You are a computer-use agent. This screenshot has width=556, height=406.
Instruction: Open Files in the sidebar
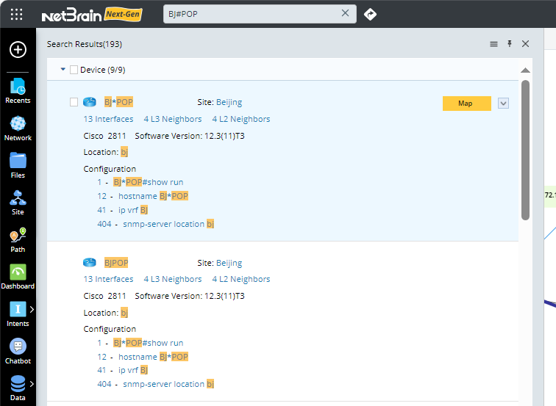(18, 166)
